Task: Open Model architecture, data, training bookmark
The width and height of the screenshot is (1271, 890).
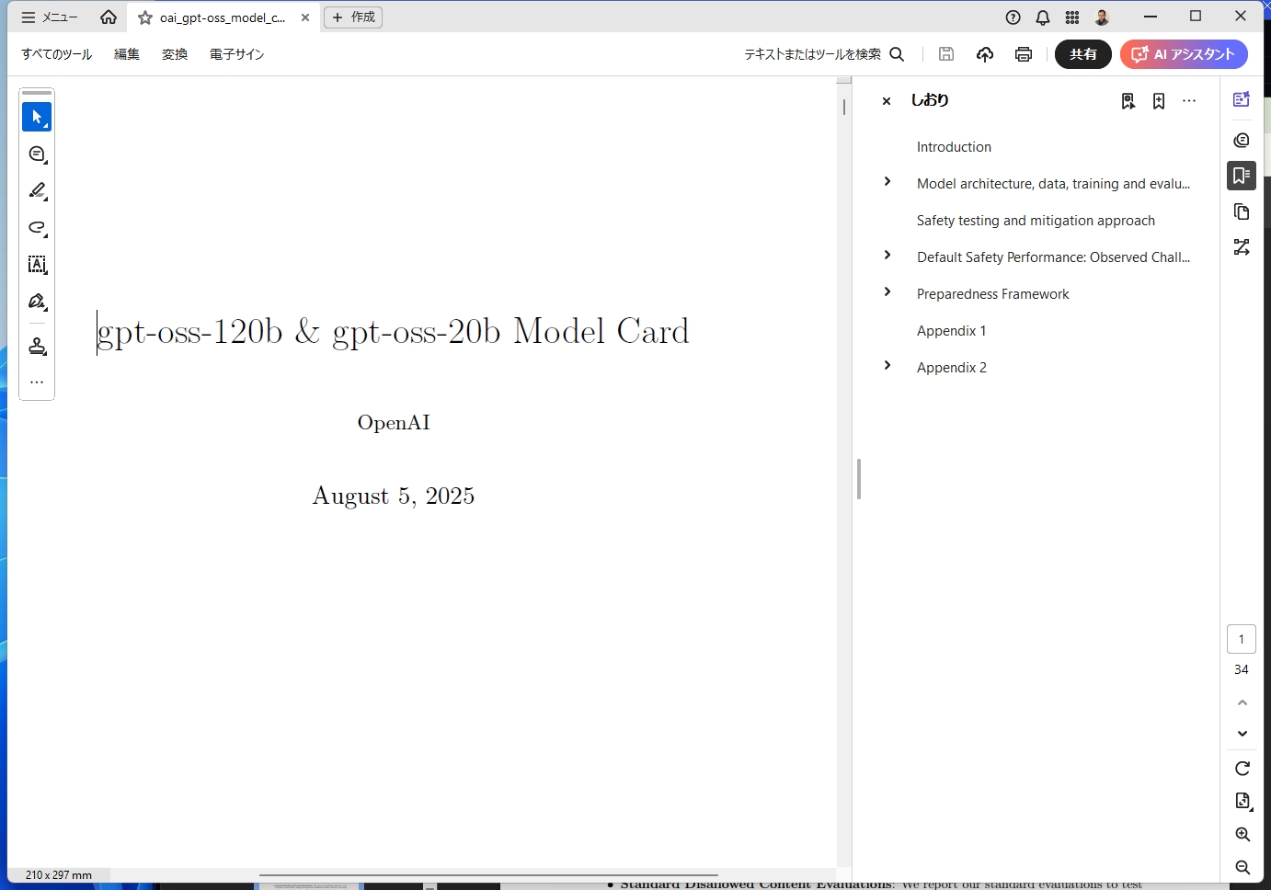Action: (1053, 184)
